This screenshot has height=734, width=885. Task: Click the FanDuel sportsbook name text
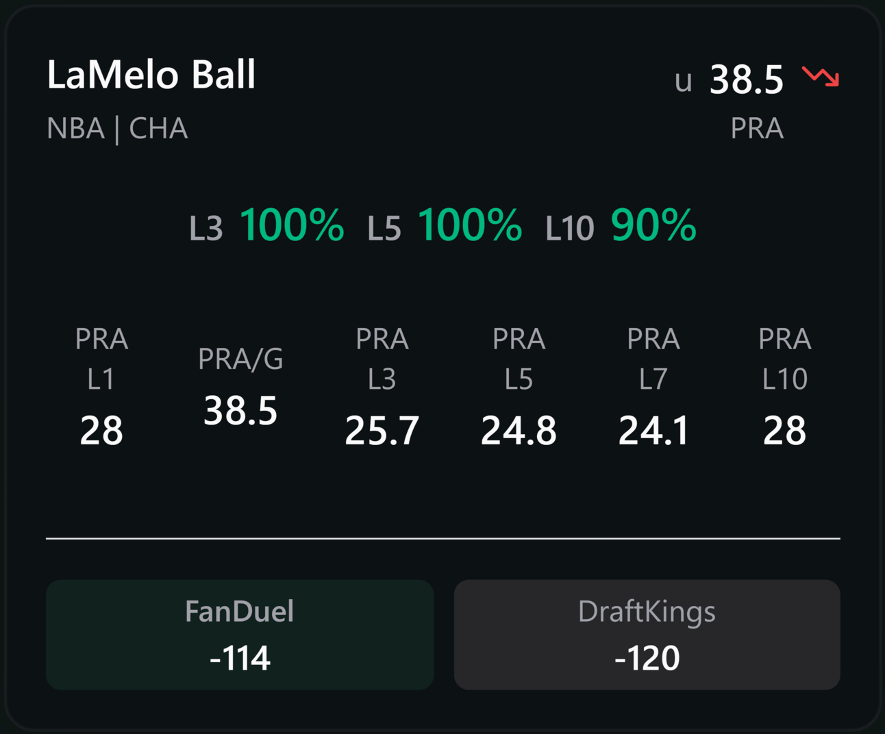240,611
